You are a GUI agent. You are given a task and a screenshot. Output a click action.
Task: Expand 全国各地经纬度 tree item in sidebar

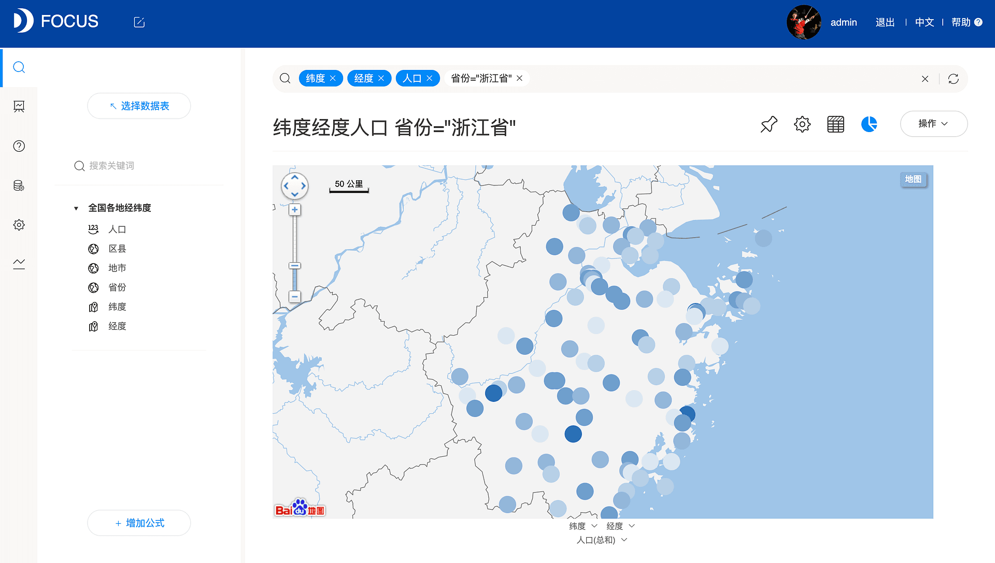point(77,207)
